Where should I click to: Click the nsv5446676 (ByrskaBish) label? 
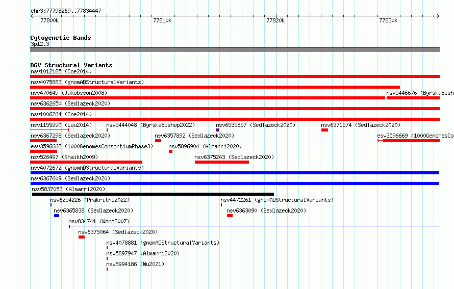click(420, 93)
